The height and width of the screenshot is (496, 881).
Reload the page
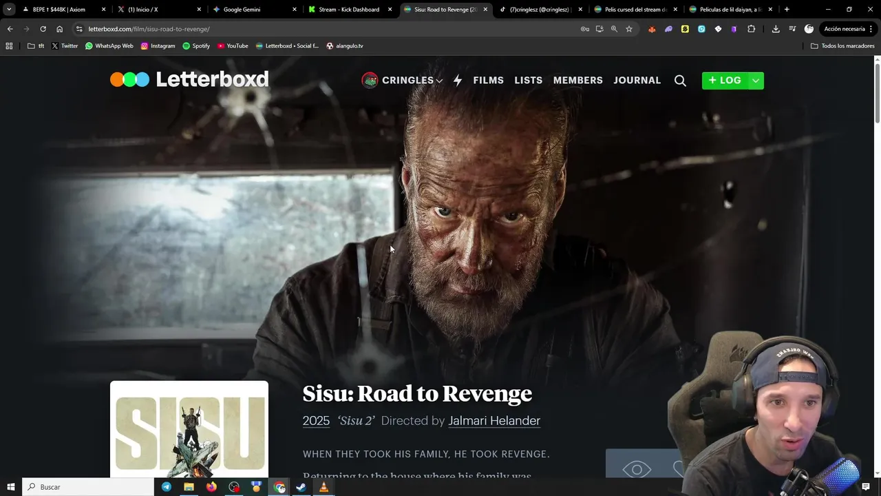(x=43, y=29)
